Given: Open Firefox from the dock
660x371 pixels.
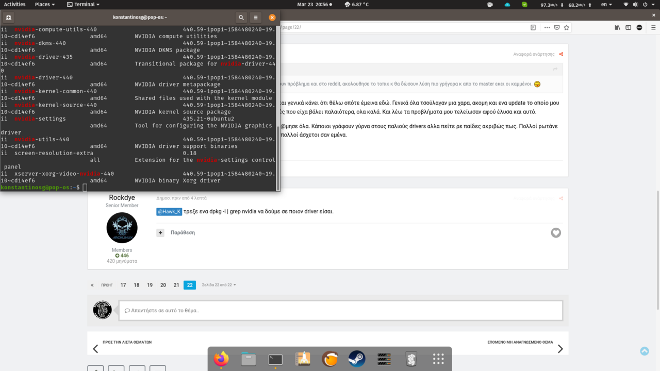Looking at the screenshot, I should 222,359.
